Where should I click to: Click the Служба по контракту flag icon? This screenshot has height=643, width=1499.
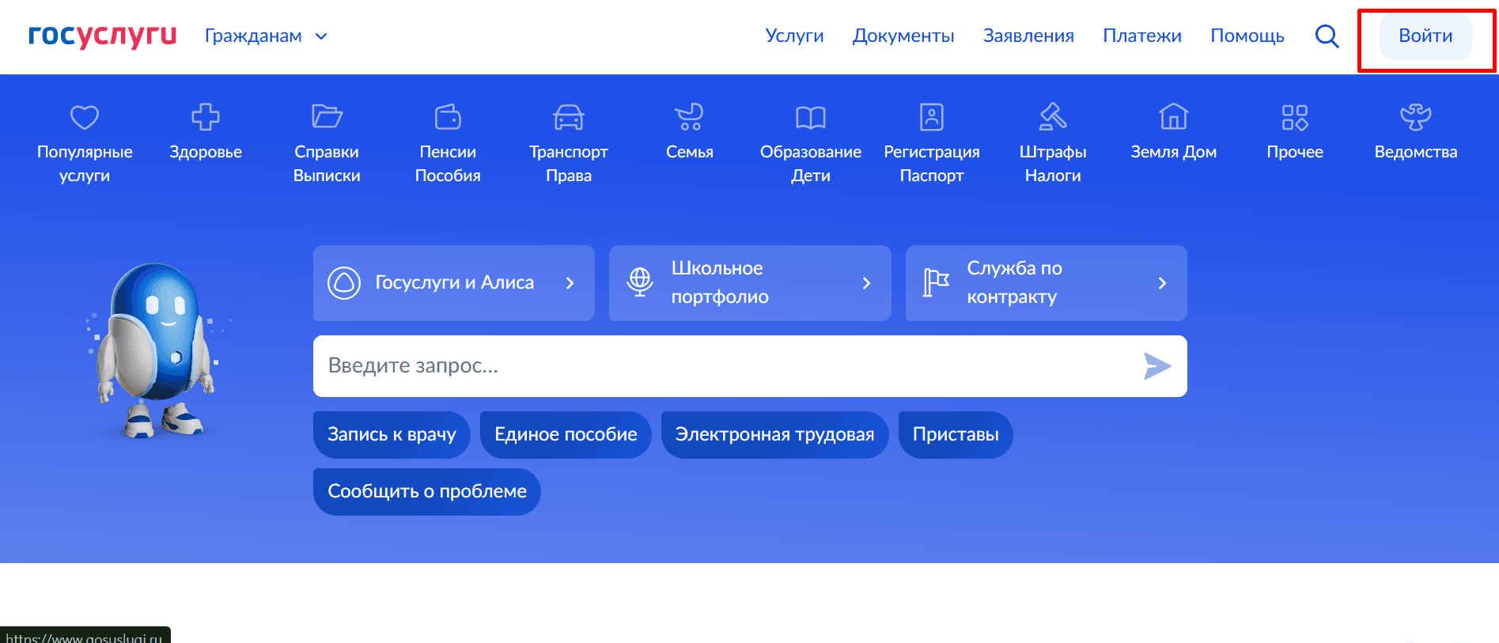click(936, 282)
